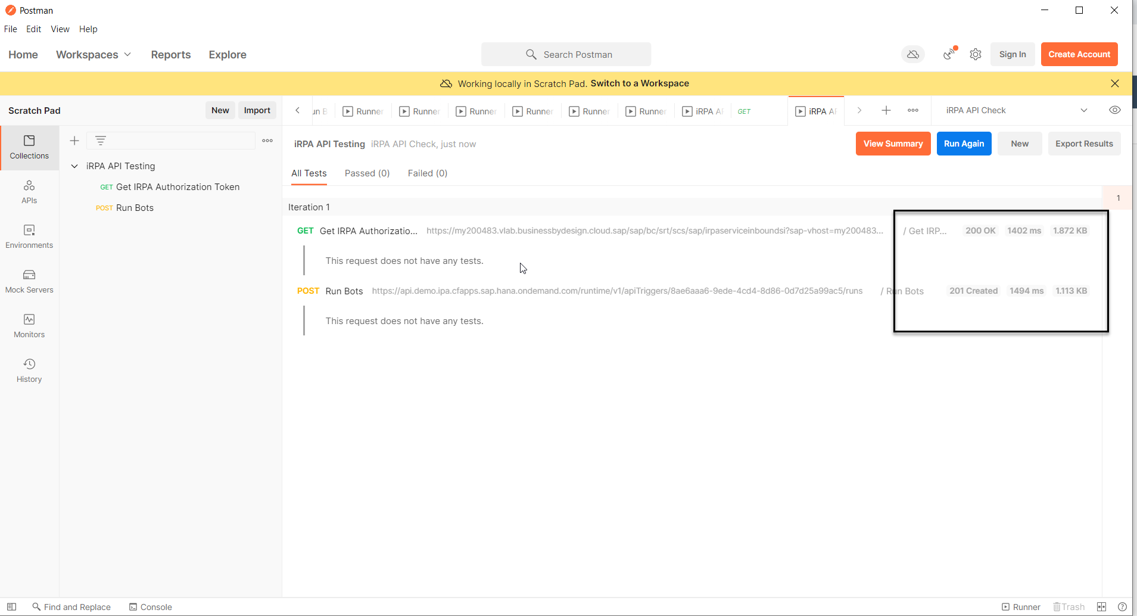1137x616 pixels.
Task: Open the Console from status bar
Action: click(151, 606)
